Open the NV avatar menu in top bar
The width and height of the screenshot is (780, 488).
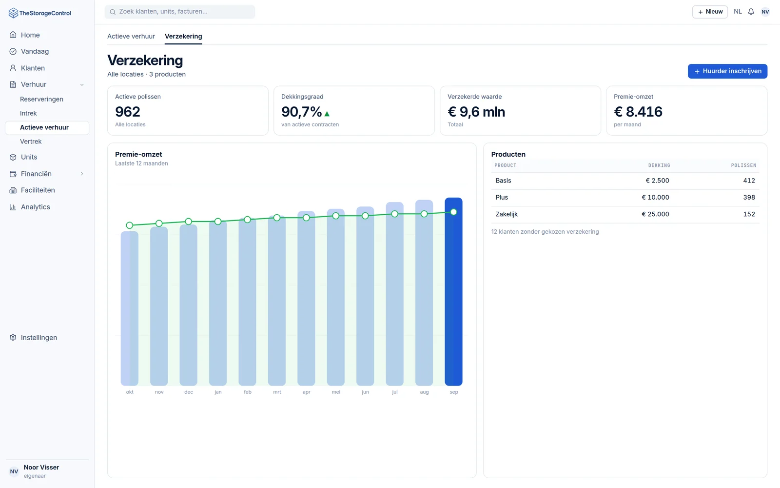coord(765,12)
